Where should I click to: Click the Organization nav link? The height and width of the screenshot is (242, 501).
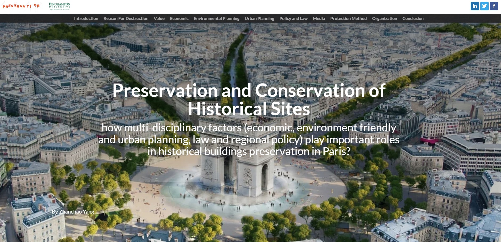[x=384, y=18]
